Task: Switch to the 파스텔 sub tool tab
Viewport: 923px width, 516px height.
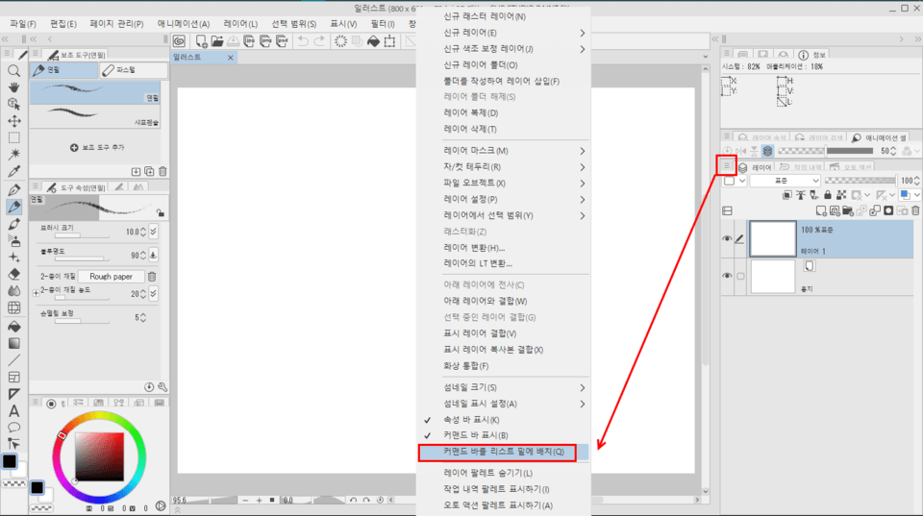Action: tap(134, 70)
